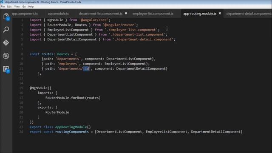Click DepartmentDetailComponent on line 11
Screen dimensions: 272x153
click(x=141, y=68)
